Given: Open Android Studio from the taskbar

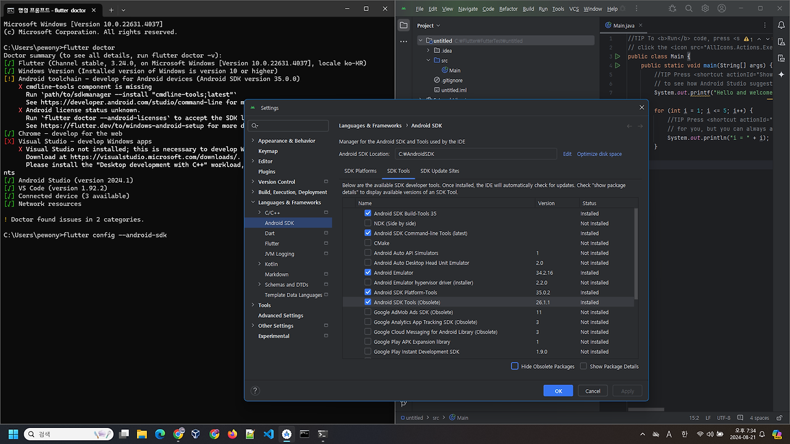Looking at the screenshot, I should (x=286, y=434).
